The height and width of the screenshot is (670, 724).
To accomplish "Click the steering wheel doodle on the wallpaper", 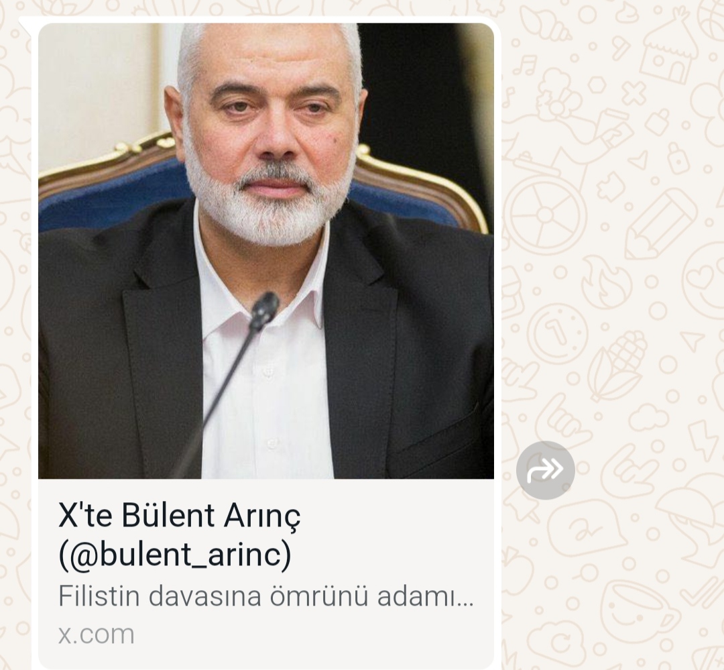I will [546, 215].
